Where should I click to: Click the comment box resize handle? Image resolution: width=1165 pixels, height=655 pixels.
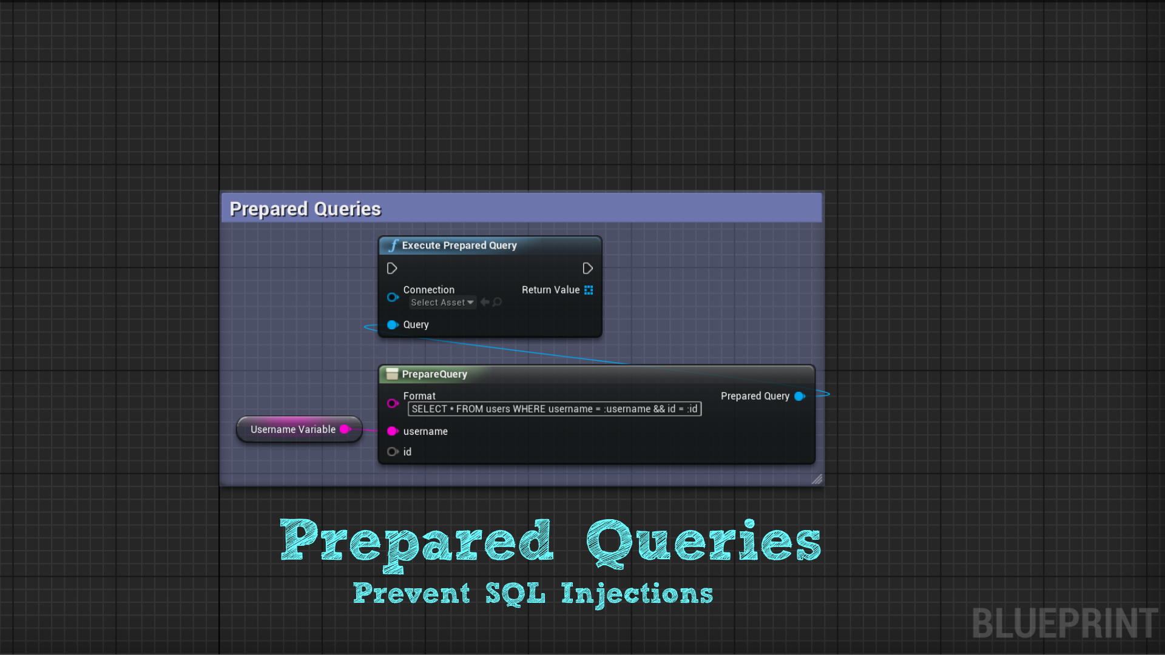point(817,479)
